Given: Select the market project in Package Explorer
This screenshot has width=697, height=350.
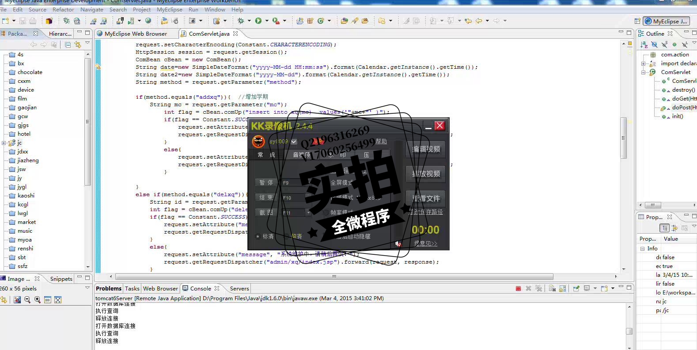Looking at the screenshot, I should tap(27, 222).
